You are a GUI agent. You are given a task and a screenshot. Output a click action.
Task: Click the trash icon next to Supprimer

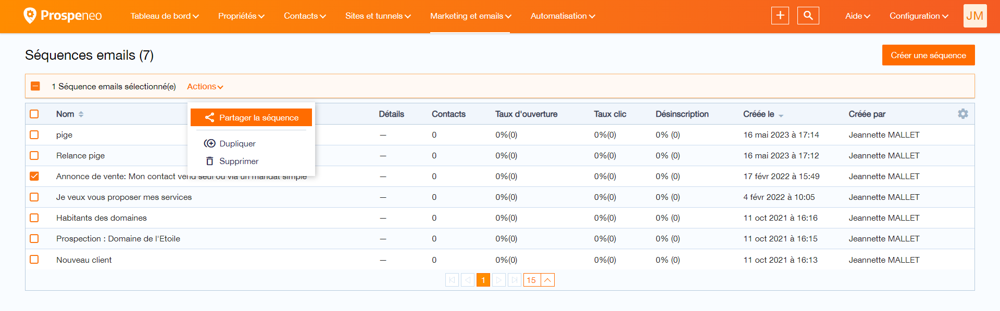click(209, 161)
